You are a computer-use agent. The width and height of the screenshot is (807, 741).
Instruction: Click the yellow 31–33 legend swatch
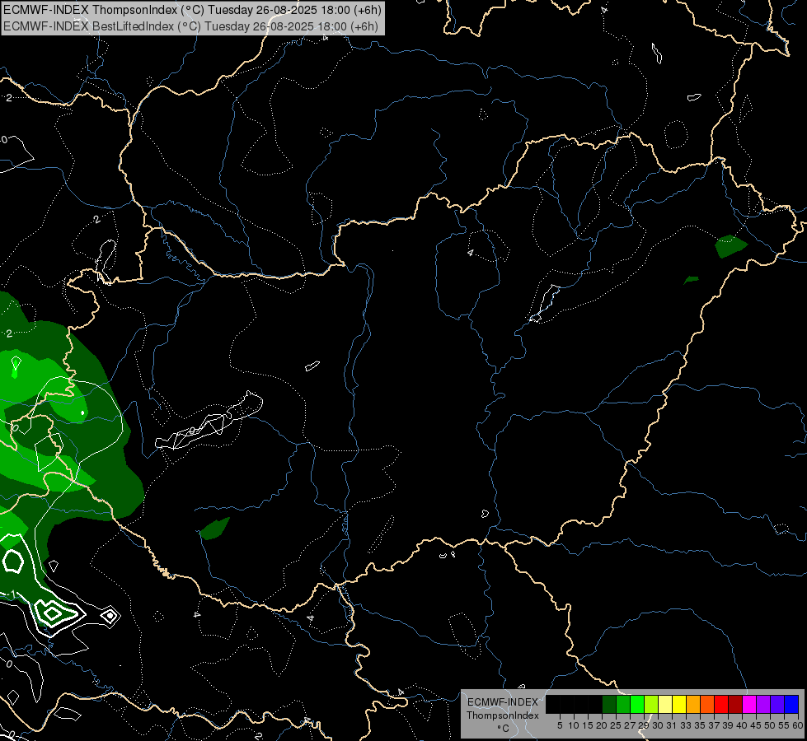(679, 704)
